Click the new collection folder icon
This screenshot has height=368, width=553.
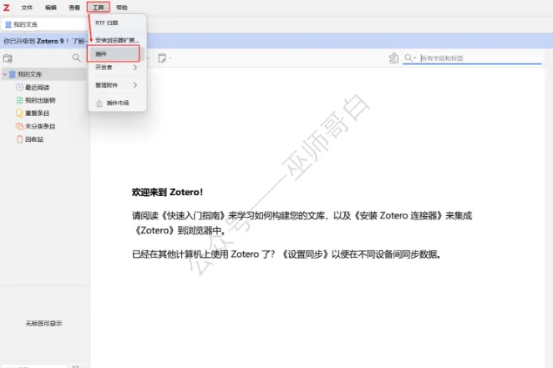[x=8, y=58]
